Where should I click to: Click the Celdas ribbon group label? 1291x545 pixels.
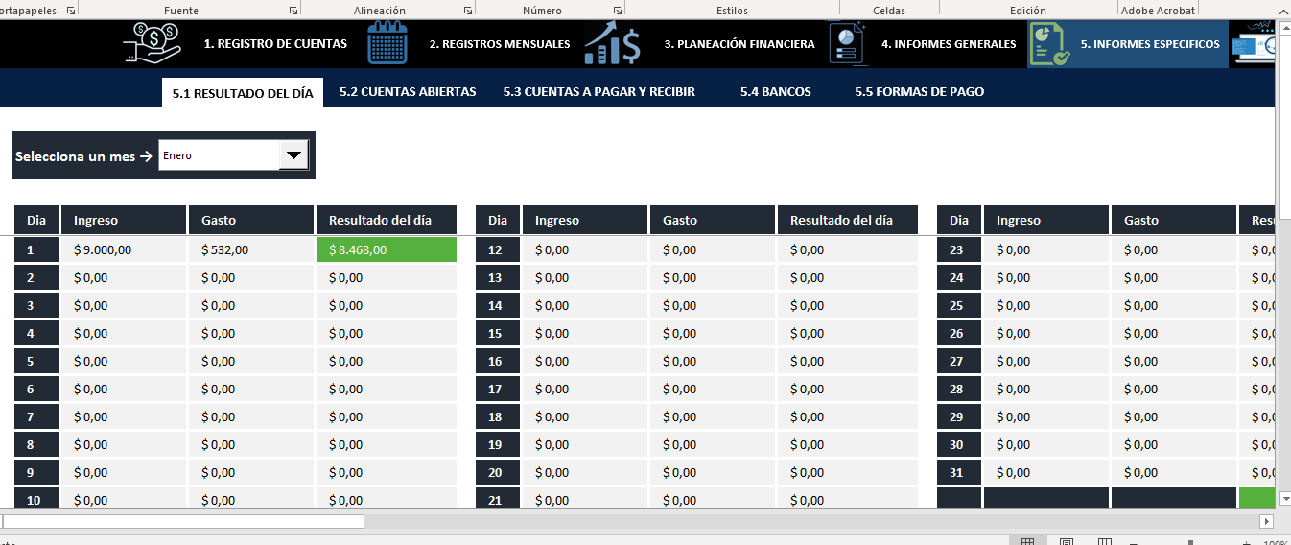[889, 11]
